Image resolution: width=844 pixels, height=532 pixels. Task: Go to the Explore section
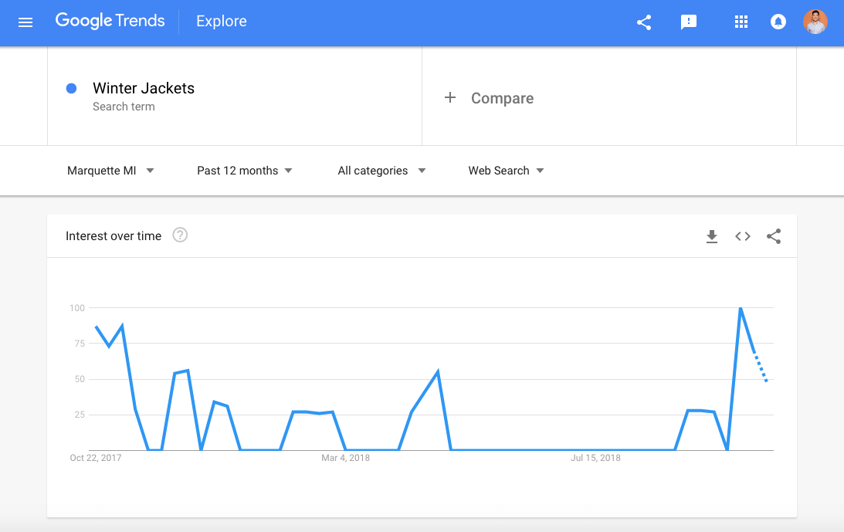[222, 22]
